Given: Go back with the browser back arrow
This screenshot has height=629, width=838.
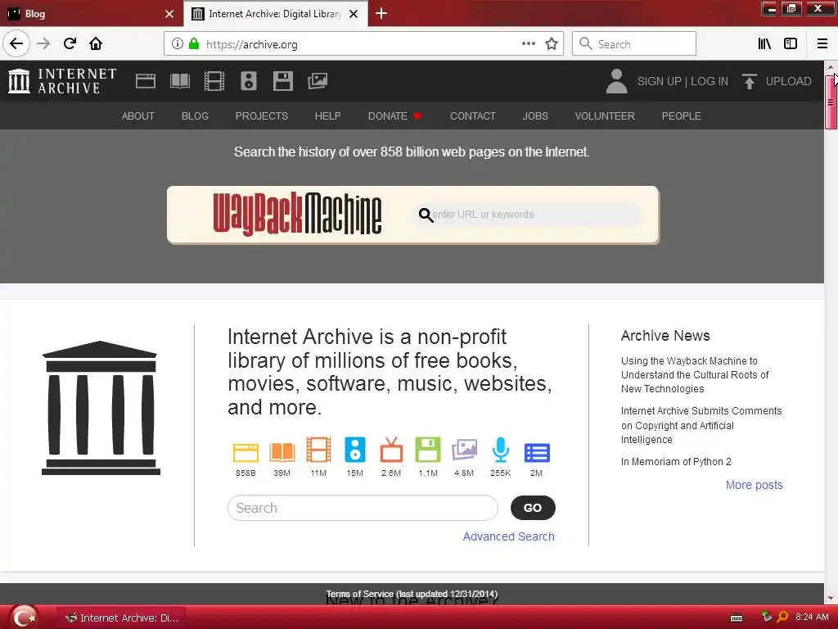Looking at the screenshot, I should tap(16, 43).
